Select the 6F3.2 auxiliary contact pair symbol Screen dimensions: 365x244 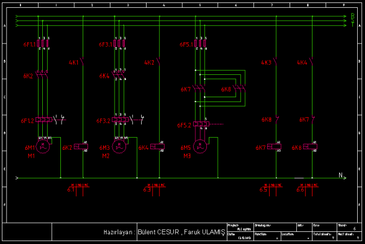(137, 120)
